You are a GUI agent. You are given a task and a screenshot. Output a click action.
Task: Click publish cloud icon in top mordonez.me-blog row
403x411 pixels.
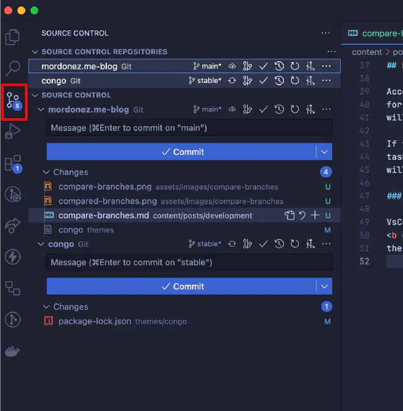pyautogui.click(x=232, y=66)
